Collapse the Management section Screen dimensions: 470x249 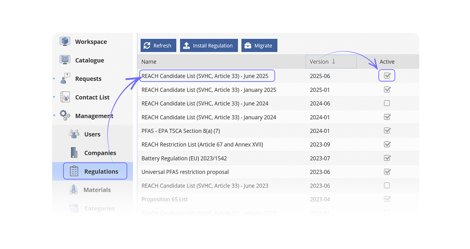[x=54, y=115]
